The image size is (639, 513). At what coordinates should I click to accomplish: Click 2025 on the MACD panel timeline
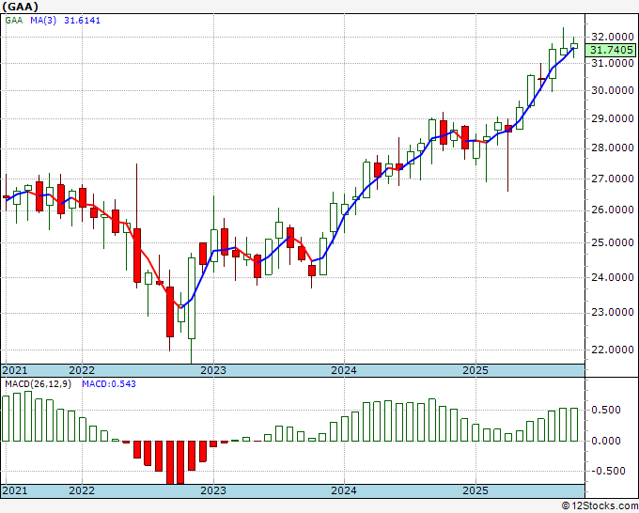(x=475, y=490)
